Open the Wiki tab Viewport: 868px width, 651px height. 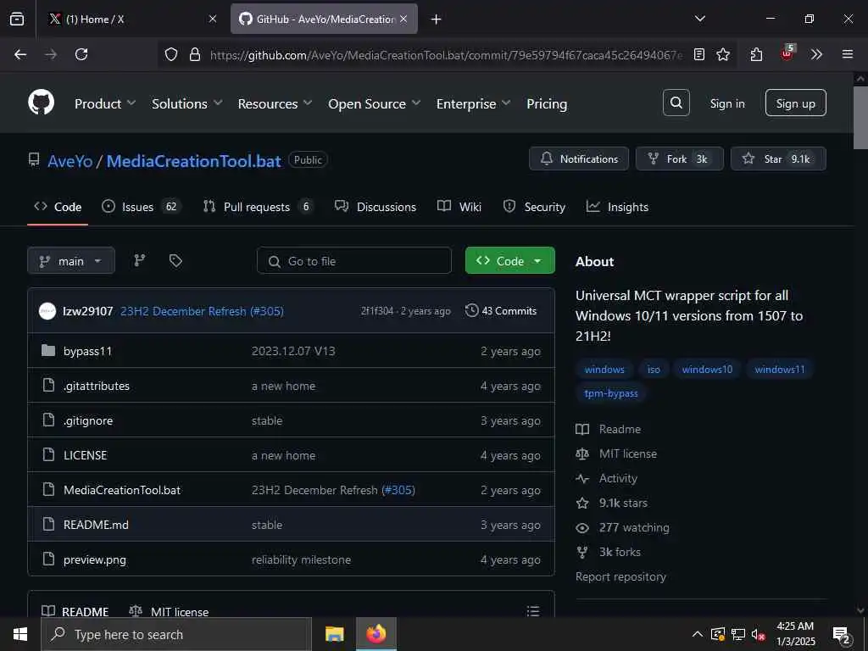click(x=459, y=207)
